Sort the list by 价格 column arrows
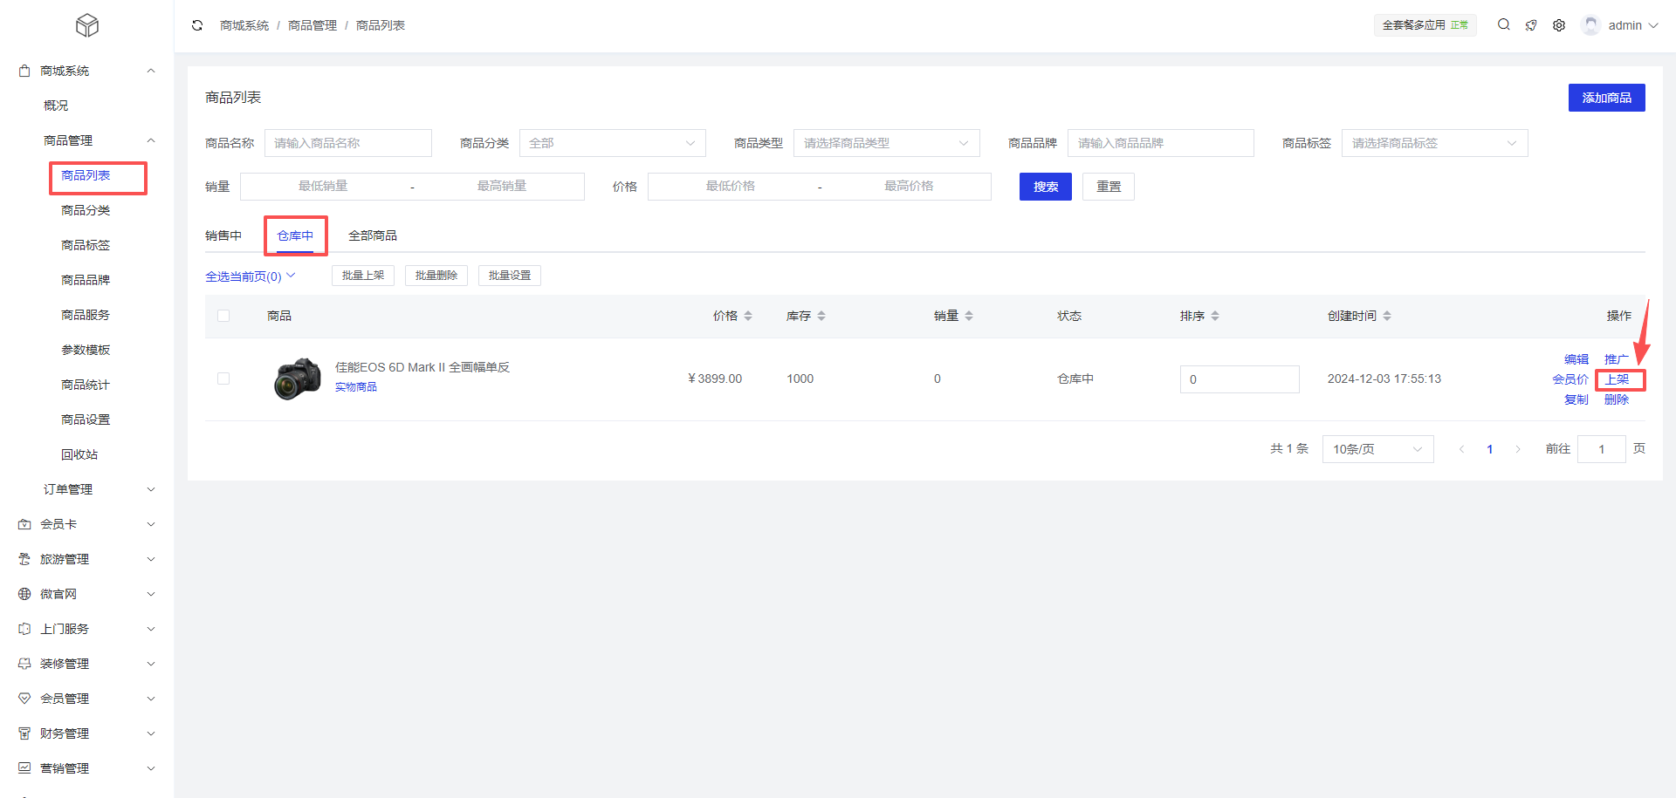 (748, 316)
